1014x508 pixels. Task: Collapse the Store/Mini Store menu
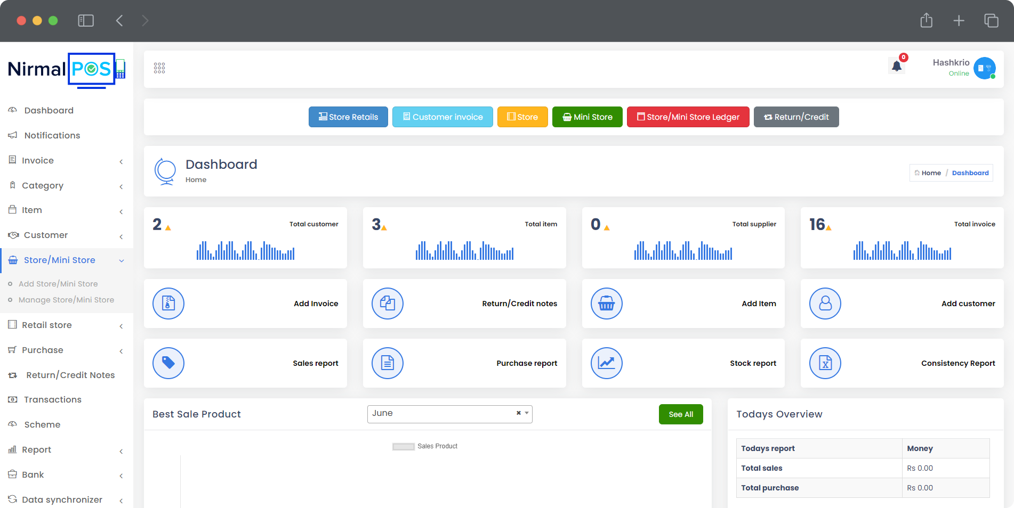click(x=67, y=260)
